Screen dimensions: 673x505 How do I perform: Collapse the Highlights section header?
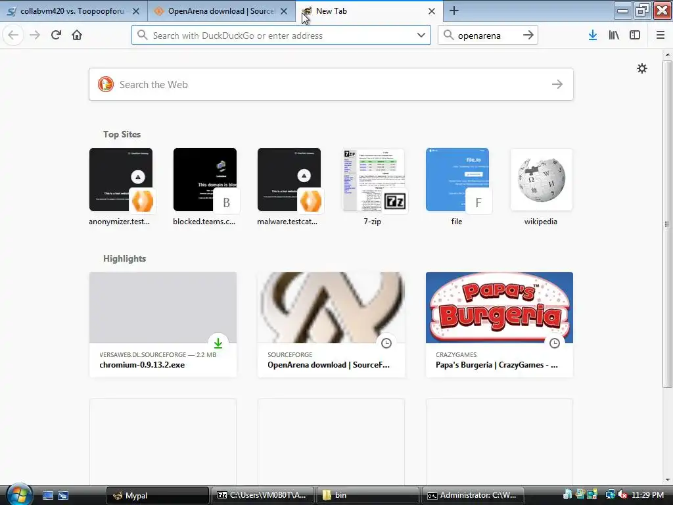[x=124, y=258]
